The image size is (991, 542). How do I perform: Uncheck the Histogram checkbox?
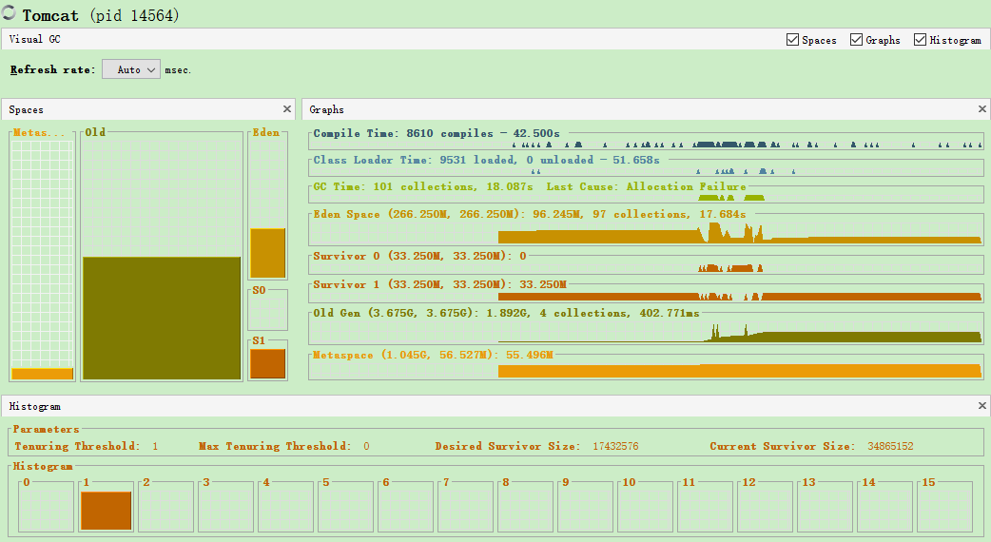point(921,40)
